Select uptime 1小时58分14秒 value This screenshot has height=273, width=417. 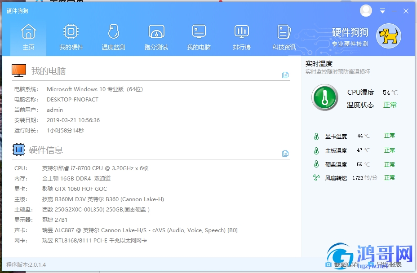(x=66, y=131)
